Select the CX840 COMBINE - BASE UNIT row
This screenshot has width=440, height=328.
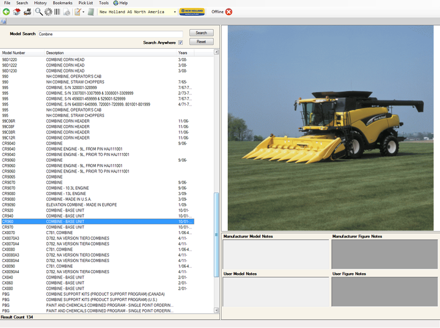(97, 277)
